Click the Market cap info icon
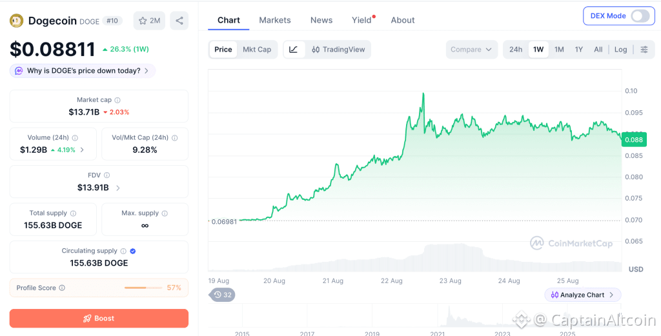The width and height of the screenshot is (661, 336). click(x=117, y=100)
